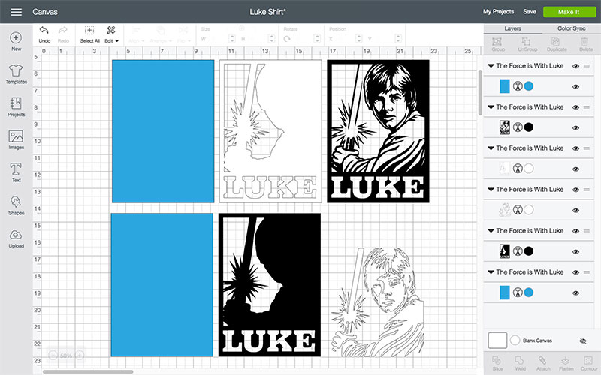Click the green Make It button
Image resolution: width=601 pixels, height=375 pixels.
(x=569, y=12)
